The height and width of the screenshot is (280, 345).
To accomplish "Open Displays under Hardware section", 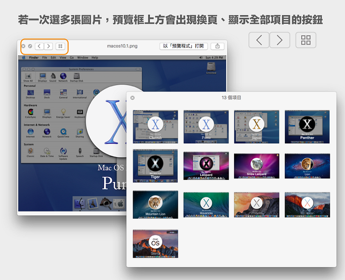I will [x=47, y=113].
